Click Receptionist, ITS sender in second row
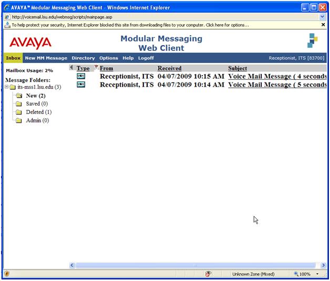This screenshot has width=330, height=281. [x=127, y=85]
